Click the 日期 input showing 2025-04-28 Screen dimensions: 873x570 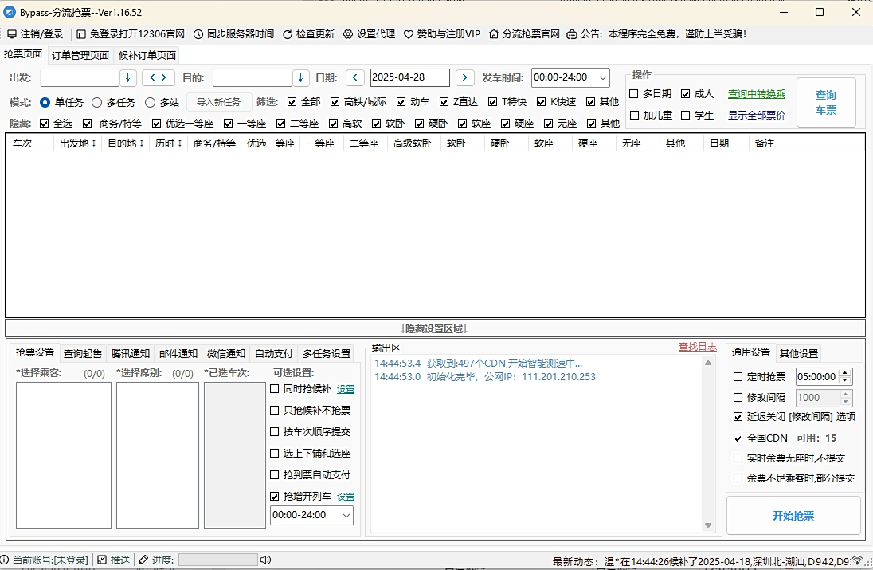(x=409, y=77)
